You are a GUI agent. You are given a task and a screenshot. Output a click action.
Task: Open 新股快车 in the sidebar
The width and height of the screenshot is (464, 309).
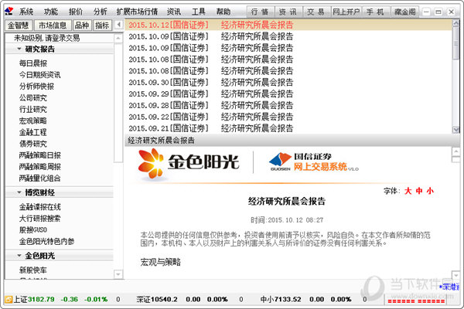click(33, 270)
